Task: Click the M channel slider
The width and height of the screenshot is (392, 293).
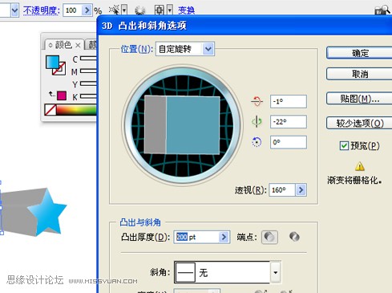Action: (x=88, y=71)
